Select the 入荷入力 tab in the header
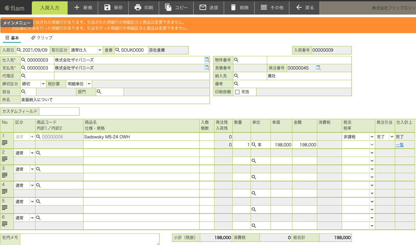The height and width of the screenshot is (245, 416). point(50,8)
